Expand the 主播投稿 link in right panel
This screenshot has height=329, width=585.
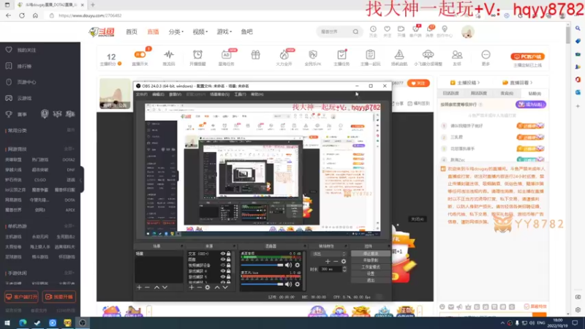coord(465,83)
